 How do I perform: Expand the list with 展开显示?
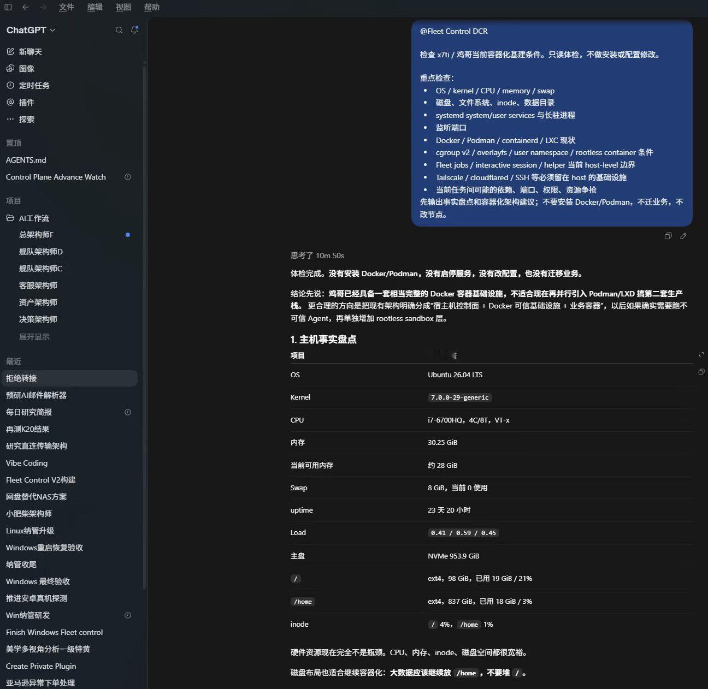coord(34,337)
